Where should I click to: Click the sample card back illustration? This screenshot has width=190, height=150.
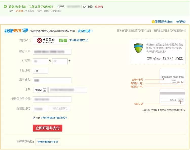[172, 97]
